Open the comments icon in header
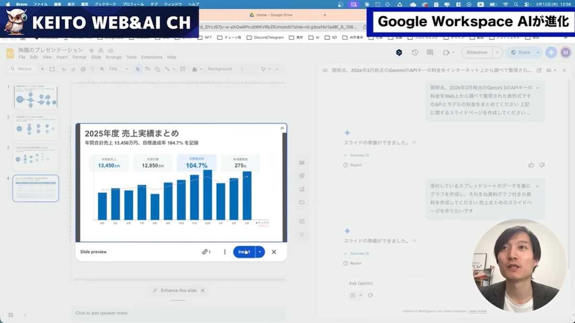575x323 pixels. [430, 53]
